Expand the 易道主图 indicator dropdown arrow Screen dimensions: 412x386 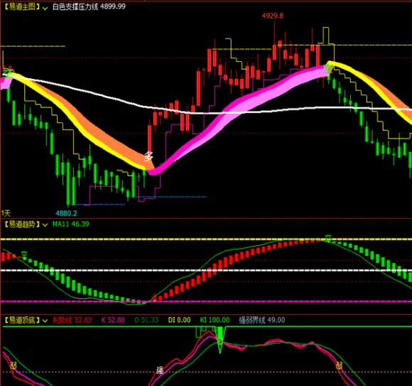click(x=45, y=8)
